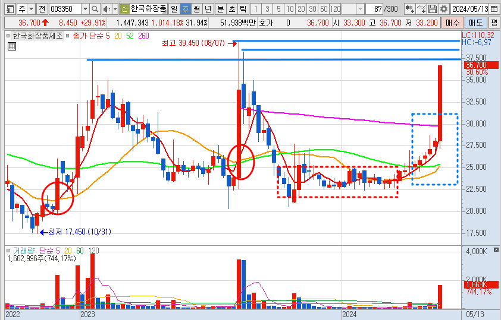Select weekly chart 주 period
Image resolution: width=501 pixels, height=320 pixels.
tap(185, 9)
